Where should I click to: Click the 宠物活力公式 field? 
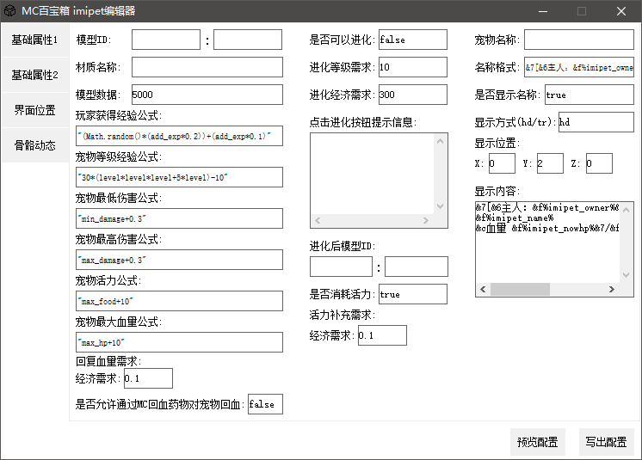tap(179, 301)
